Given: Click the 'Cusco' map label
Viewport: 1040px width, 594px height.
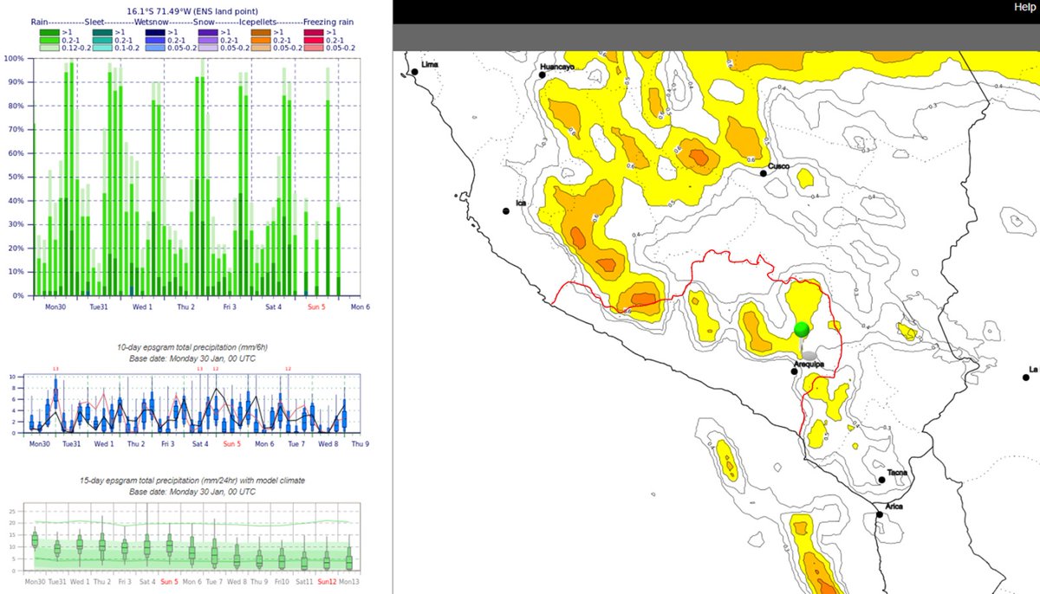Looking at the screenshot, I should 778,165.
